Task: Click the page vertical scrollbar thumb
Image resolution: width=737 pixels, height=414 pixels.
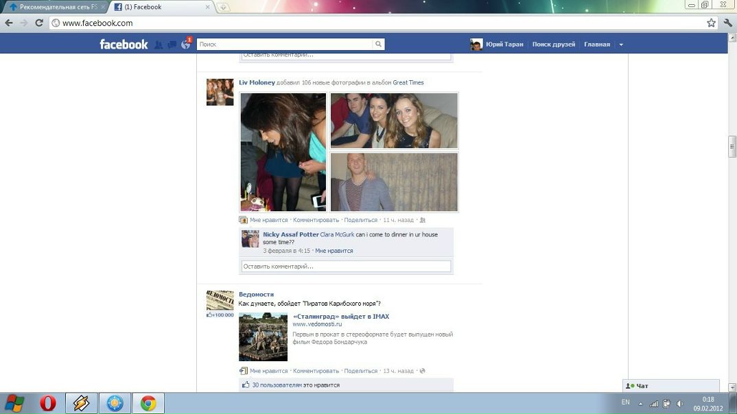Action: click(x=732, y=147)
